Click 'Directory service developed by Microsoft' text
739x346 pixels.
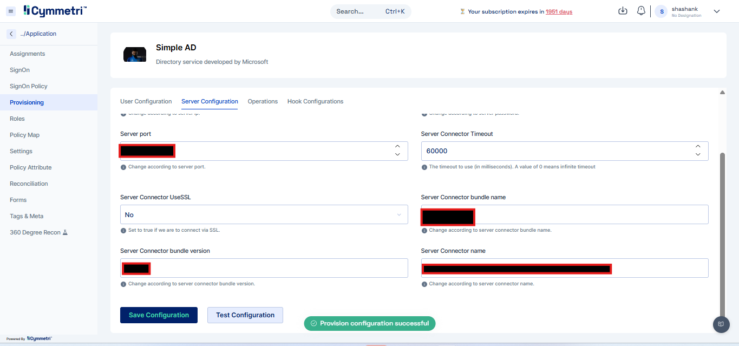click(x=212, y=62)
